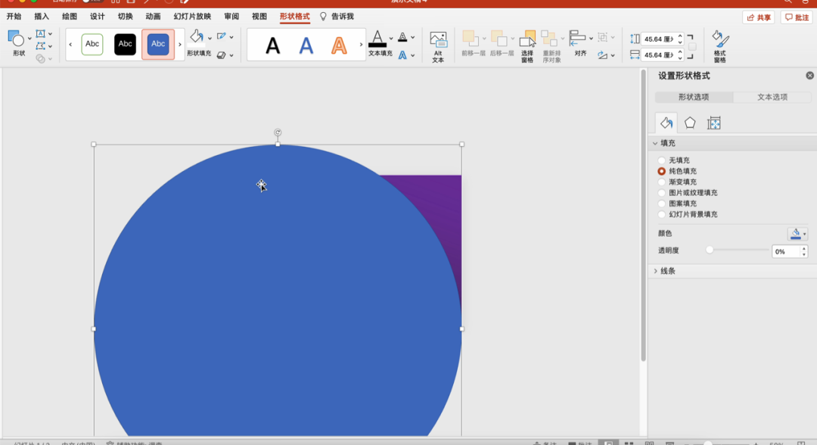Click the 透明度 transparency slider handle
817x445 pixels.
pos(710,250)
